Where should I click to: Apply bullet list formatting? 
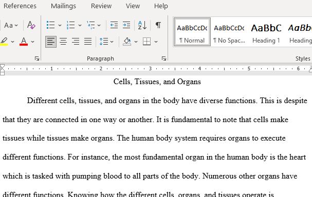(x=51, y=25)
